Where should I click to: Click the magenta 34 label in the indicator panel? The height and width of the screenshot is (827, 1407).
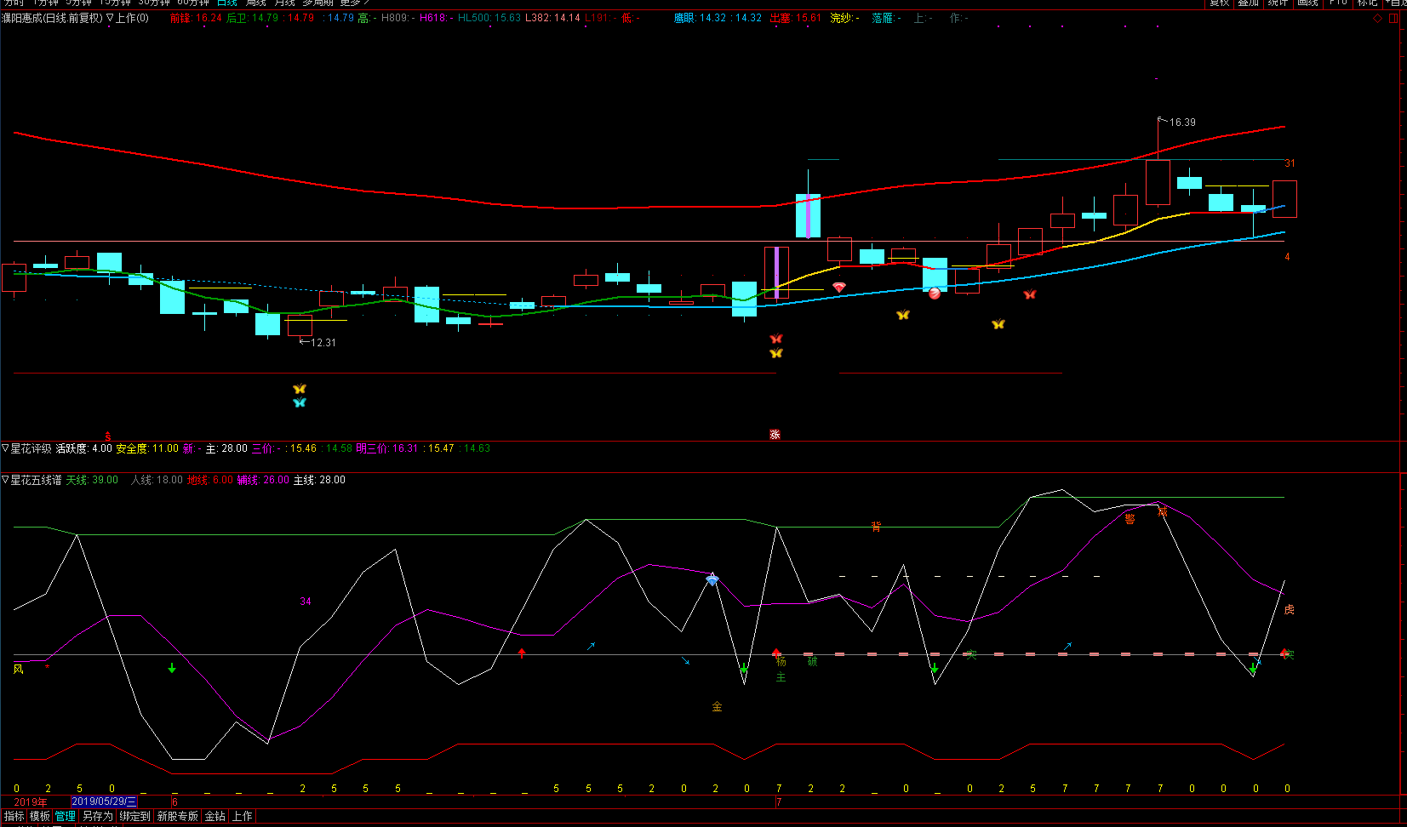(x=306, y=602)
